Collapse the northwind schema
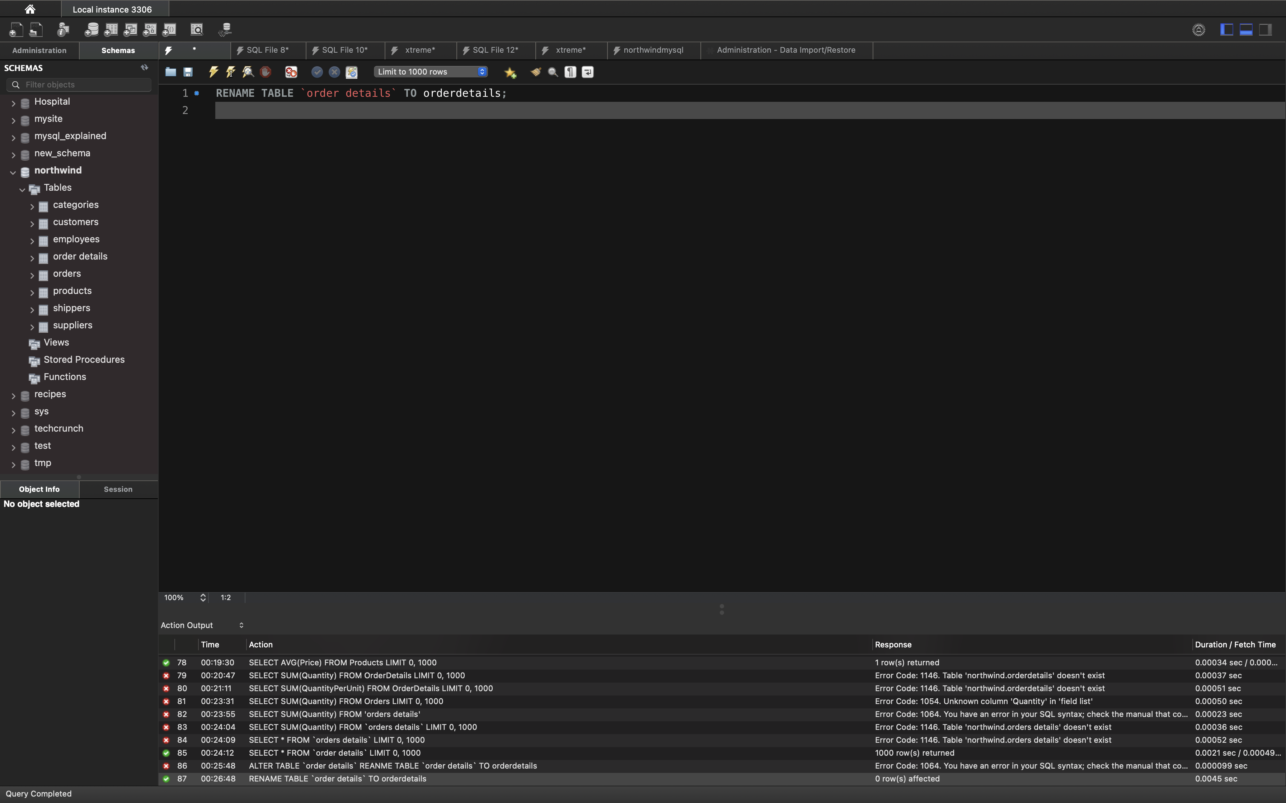 [13, 172]
